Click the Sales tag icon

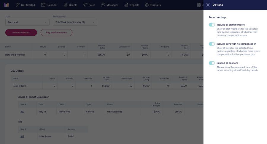pos(85,5)
